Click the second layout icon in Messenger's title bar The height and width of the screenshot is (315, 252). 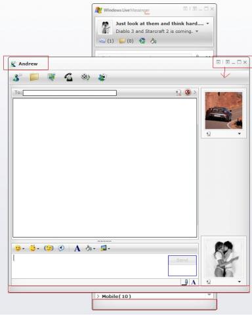pos(194,9)
